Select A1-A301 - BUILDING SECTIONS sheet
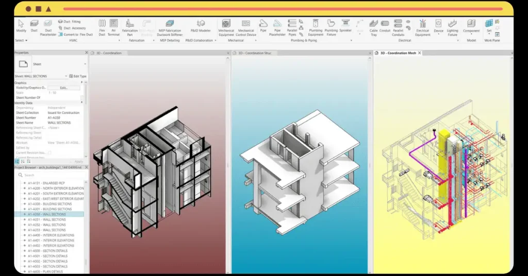528x276 pixels. coord(50,209)
